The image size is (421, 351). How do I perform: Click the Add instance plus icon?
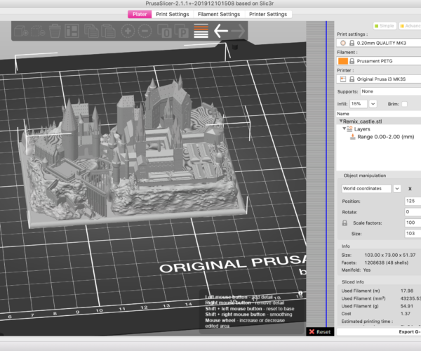pyautogui.click(x=128, y=31)
